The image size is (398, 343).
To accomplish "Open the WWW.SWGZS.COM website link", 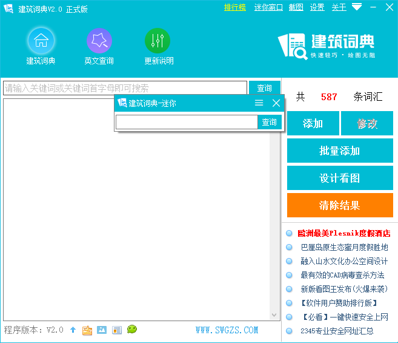I will [227, 330].
